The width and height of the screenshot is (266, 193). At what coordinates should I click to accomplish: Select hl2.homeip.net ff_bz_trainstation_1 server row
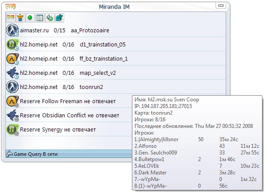point(116,59)
